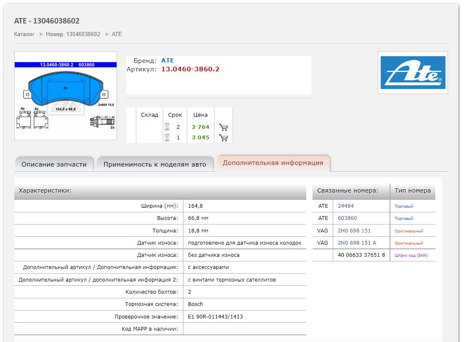Select с аксессуарами value
Image resolution: width=464 pixels, height=342 pixels.
[208, 267]
